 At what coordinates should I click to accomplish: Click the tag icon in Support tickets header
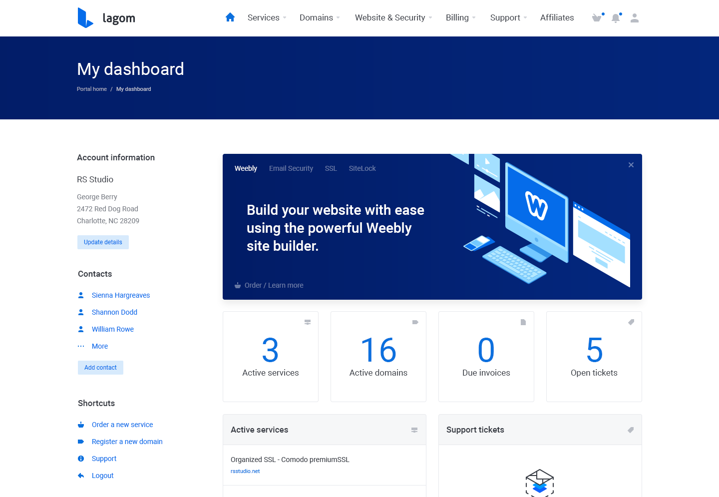[631, 430]
